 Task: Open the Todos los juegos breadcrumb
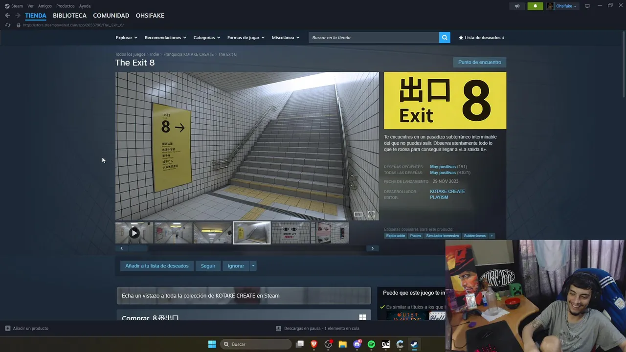tap(130, 54)
